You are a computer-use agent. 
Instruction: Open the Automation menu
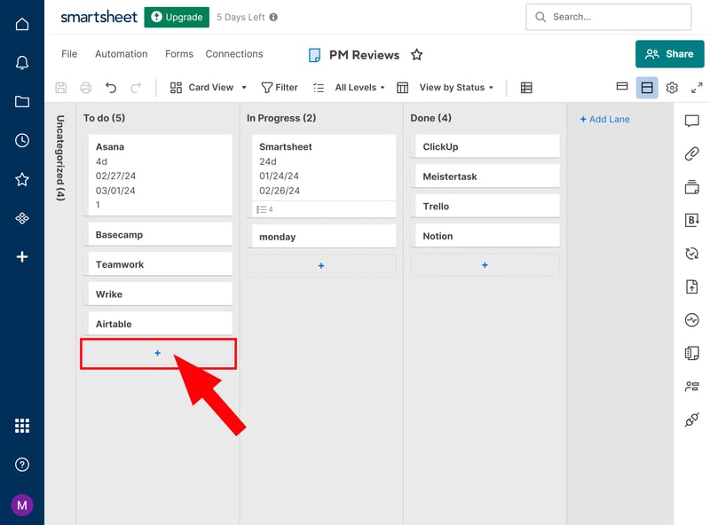[x=121, y=54]
